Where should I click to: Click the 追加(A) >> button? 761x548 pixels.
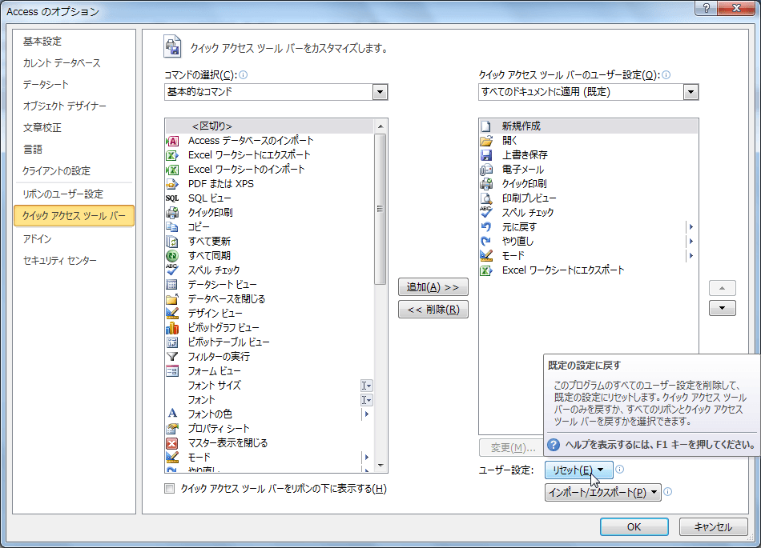433,287
